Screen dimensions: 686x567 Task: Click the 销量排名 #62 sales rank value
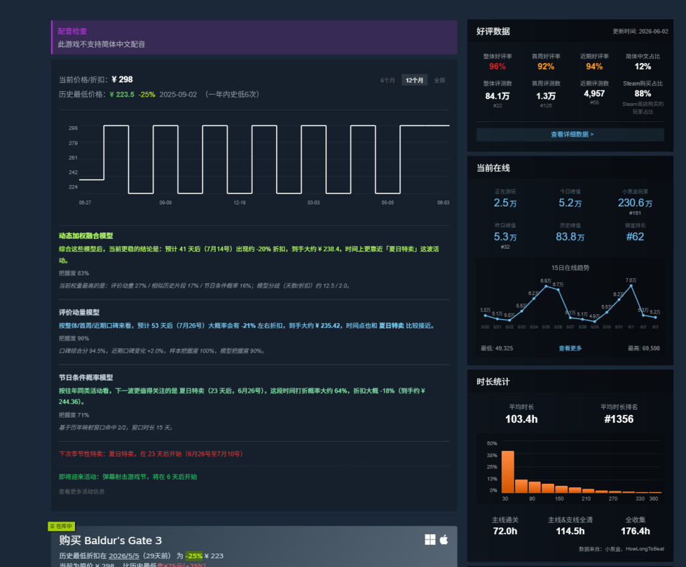(635, 237)
